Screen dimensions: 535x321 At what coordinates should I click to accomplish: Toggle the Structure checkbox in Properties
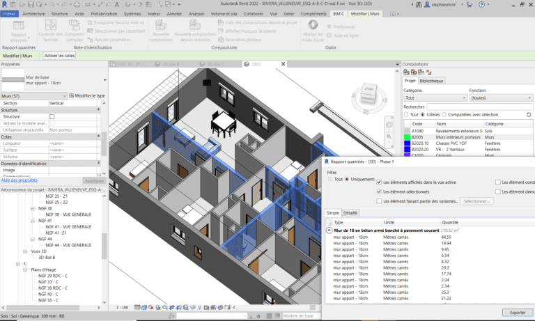[x=52, y=117]
